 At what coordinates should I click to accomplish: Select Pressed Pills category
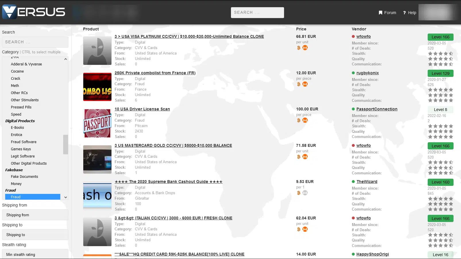[21, 107]
